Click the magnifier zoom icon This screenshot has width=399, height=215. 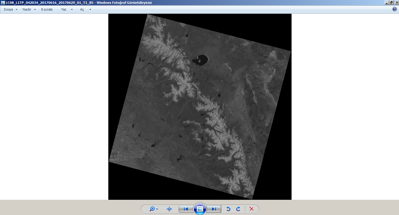[x=152, y=209]
